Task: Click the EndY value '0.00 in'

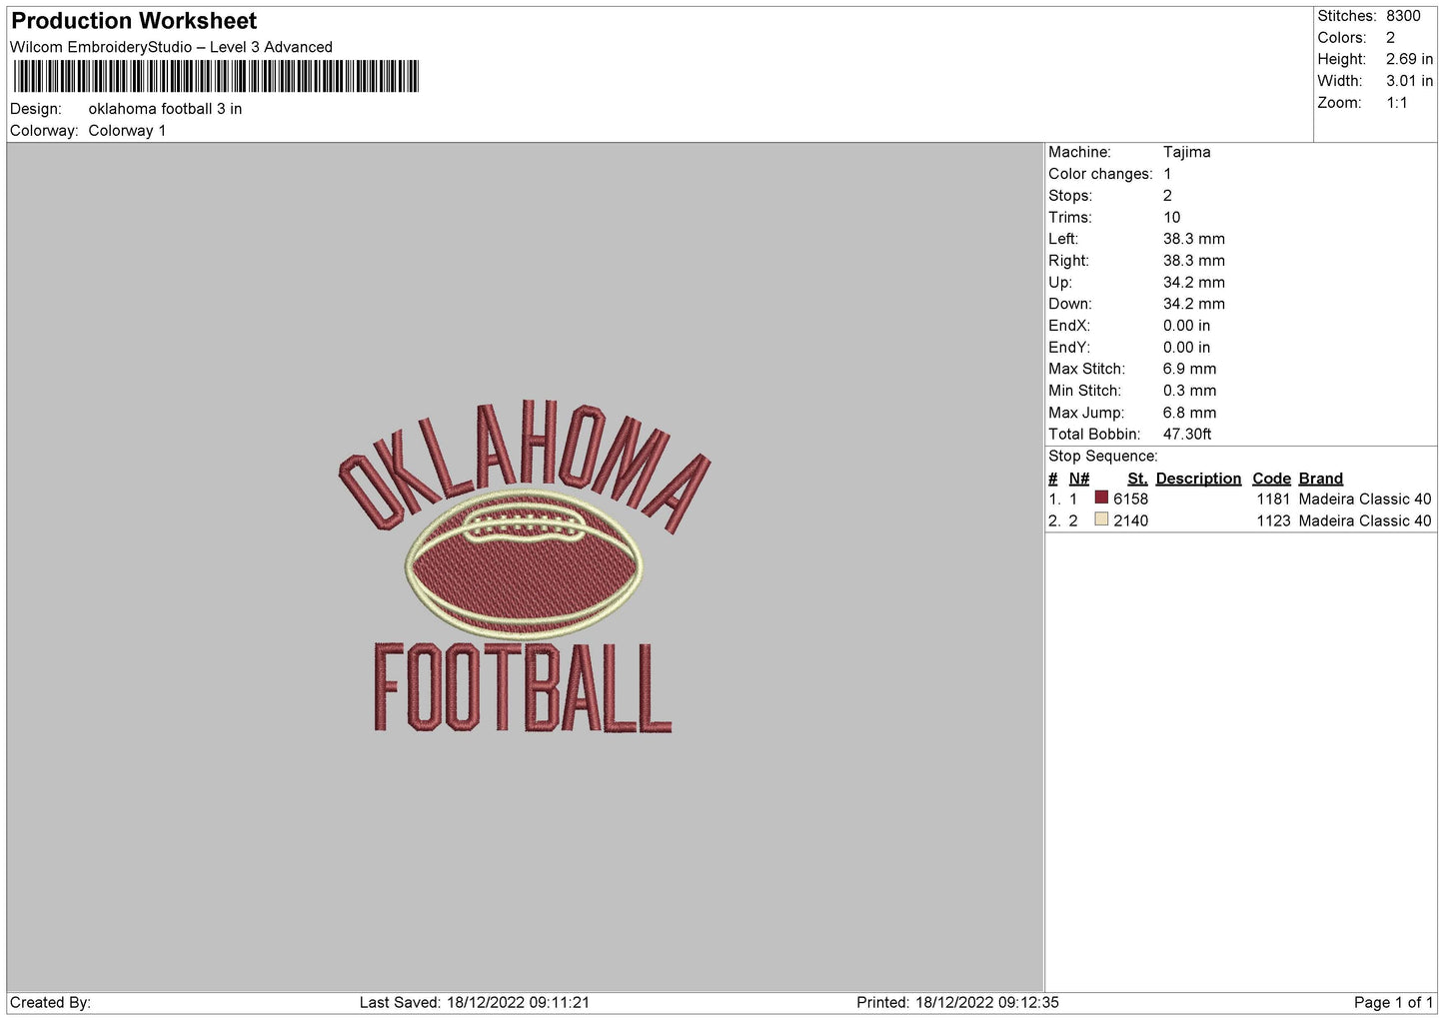Action: pyautogui.click(x=1186, y=348)
